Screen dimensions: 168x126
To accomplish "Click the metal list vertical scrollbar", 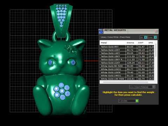I will (156, 50).
